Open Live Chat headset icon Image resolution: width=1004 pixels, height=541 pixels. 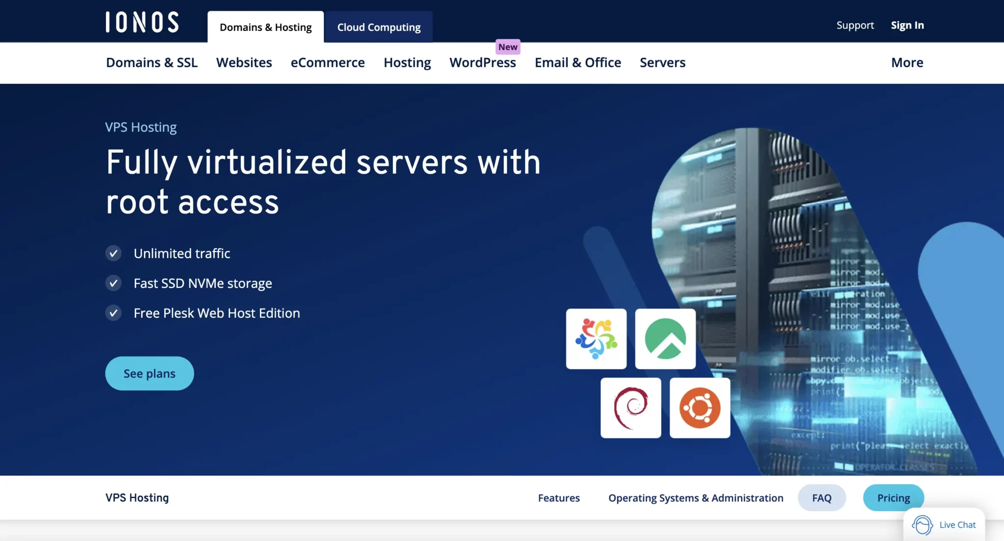pos(922,525)
